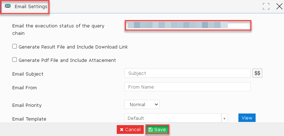Screen dimensions: 284x136
Task: Focus the From Name input field
Action: click(188, 87)
